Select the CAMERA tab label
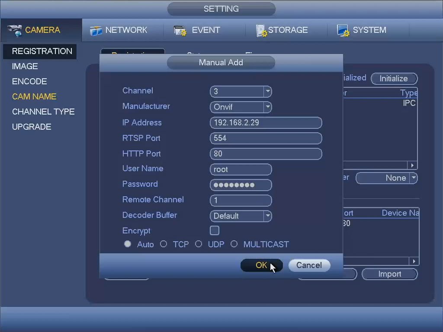This screenshot has width=443, height=332. (42, 30)
